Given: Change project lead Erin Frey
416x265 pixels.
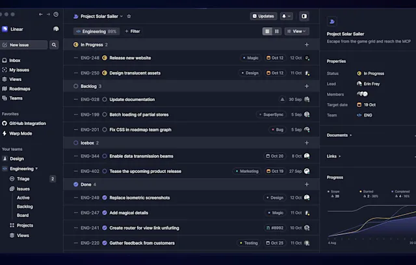Looking at the screenshot, I should coord(369,84).
